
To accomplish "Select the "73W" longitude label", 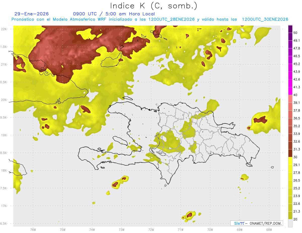I will pos(122,229).
